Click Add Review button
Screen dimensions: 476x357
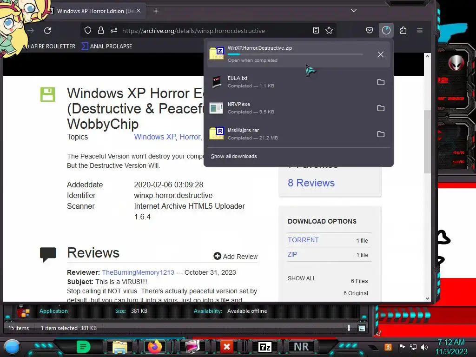click(236, 257)
